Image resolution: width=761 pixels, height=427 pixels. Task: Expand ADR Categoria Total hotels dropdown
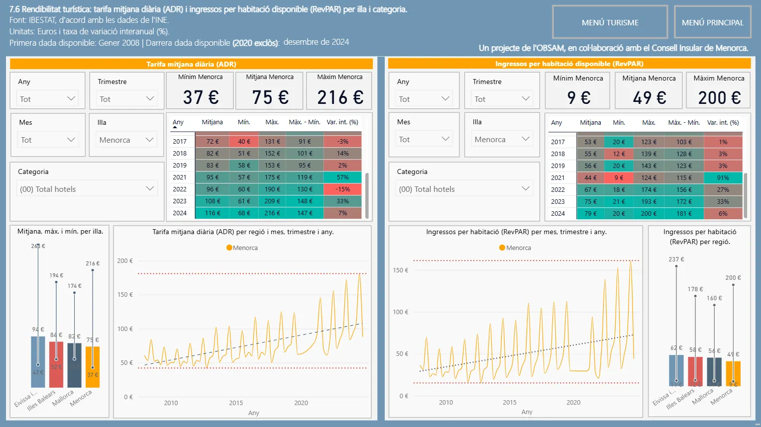87,189
